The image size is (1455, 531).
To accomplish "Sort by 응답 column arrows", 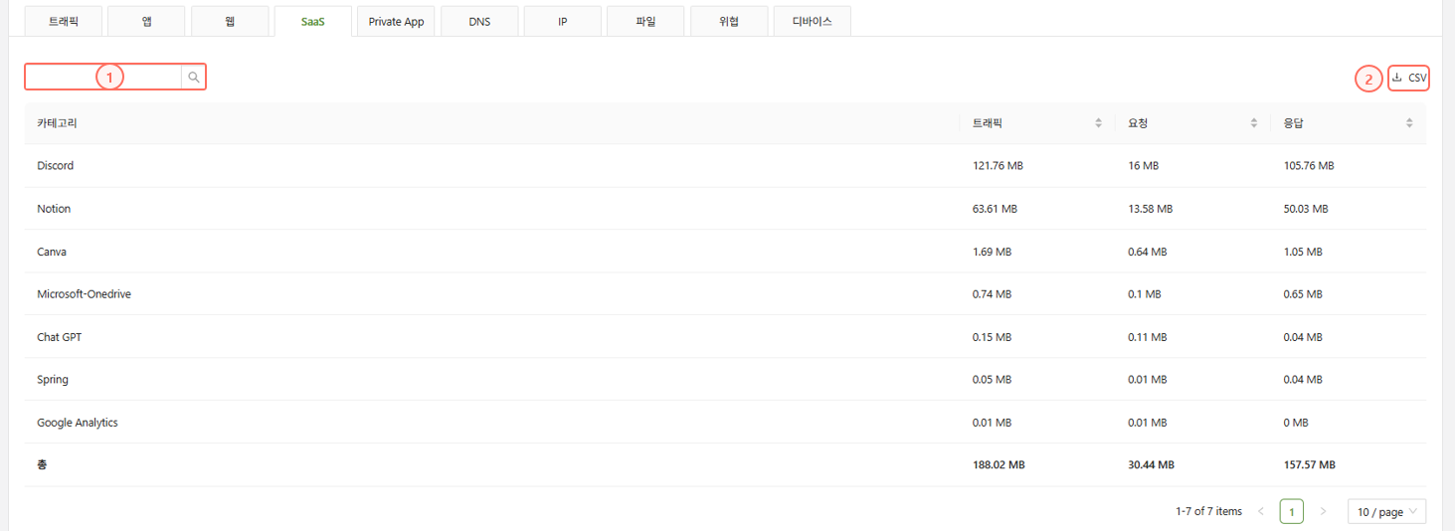I will pos(1409,123).
